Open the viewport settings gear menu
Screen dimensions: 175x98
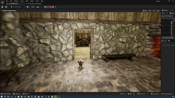pyautogui.click(x=158, y=11)
